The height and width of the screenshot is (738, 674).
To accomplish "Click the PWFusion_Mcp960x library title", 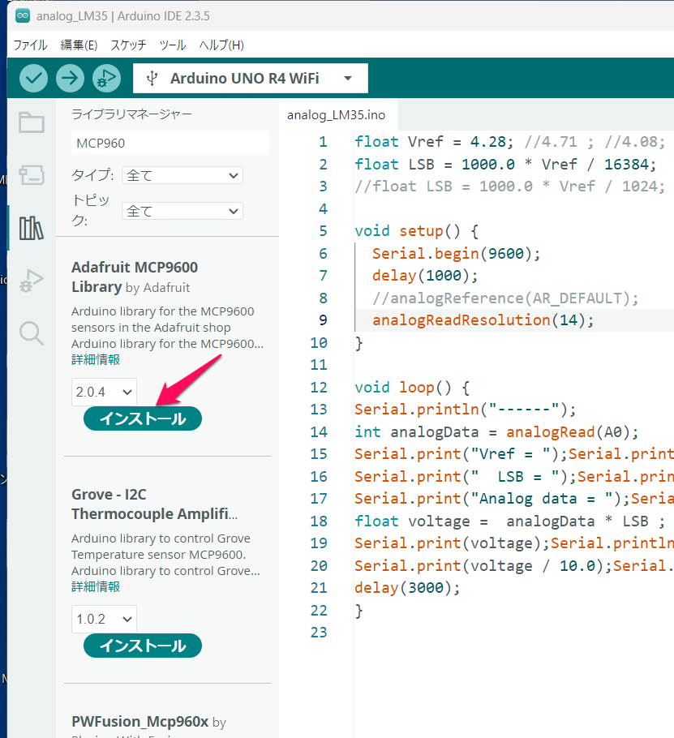I will (x=140, y=721).
